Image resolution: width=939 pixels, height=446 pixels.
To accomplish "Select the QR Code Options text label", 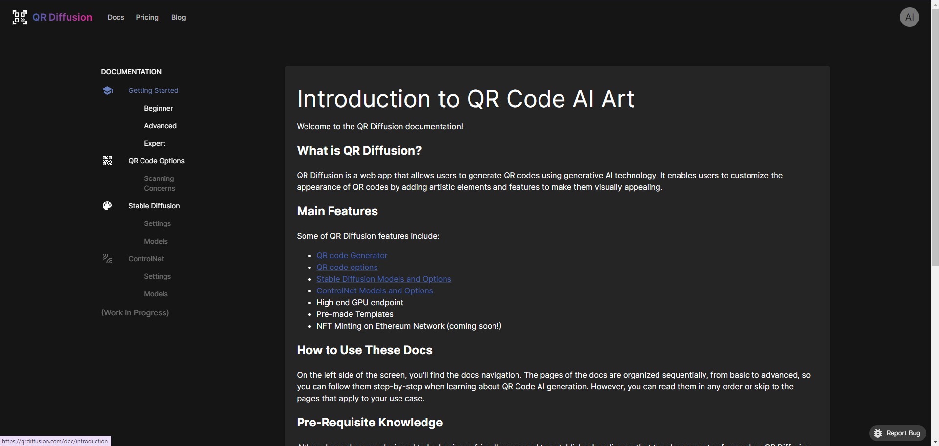I will tap(156, 161).
